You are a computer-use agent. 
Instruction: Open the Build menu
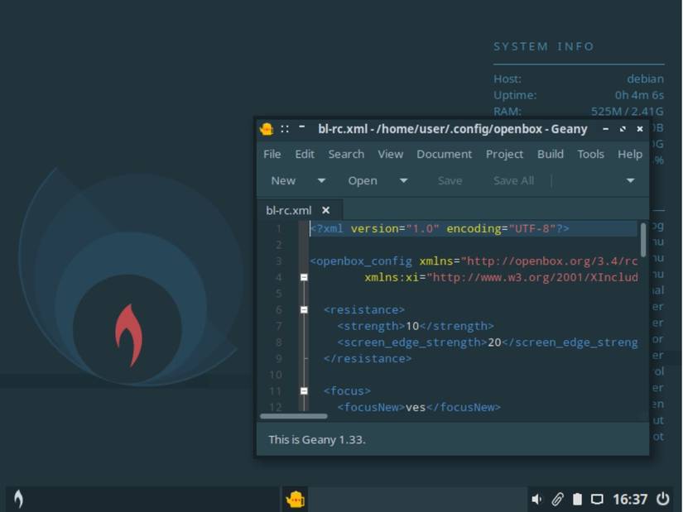coord(550,154)
